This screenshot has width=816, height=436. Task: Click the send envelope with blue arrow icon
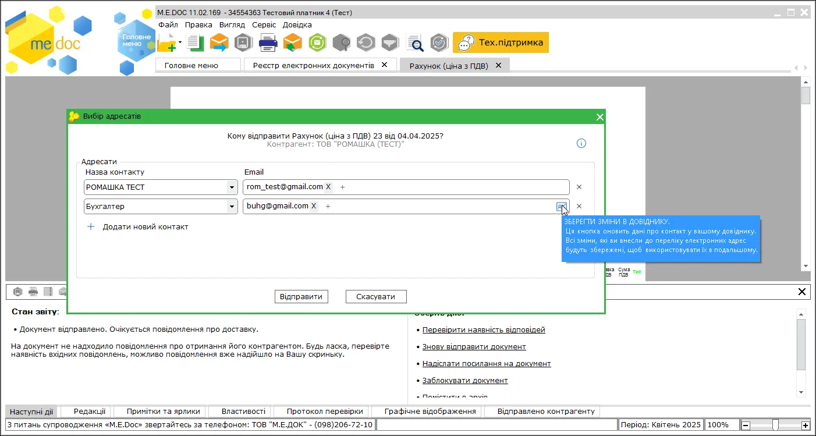tap(219, 42)
